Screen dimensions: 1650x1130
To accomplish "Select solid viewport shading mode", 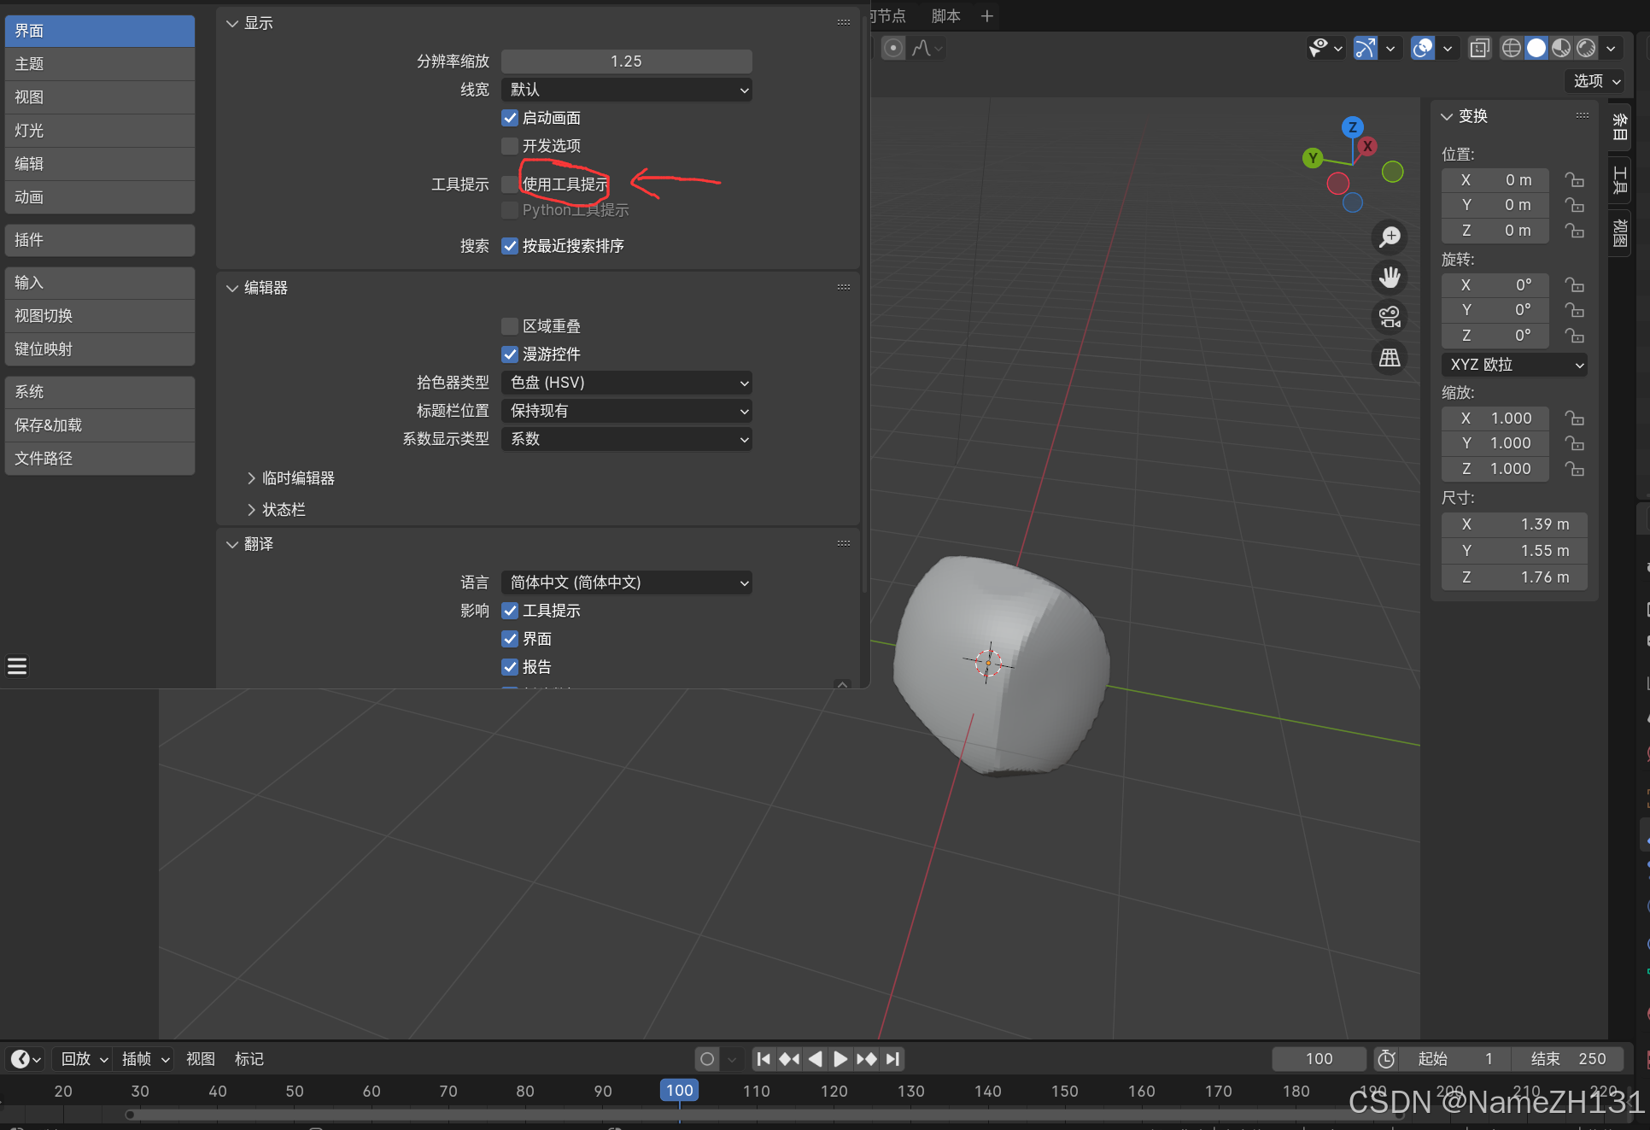I will [x=1536, y=49].
